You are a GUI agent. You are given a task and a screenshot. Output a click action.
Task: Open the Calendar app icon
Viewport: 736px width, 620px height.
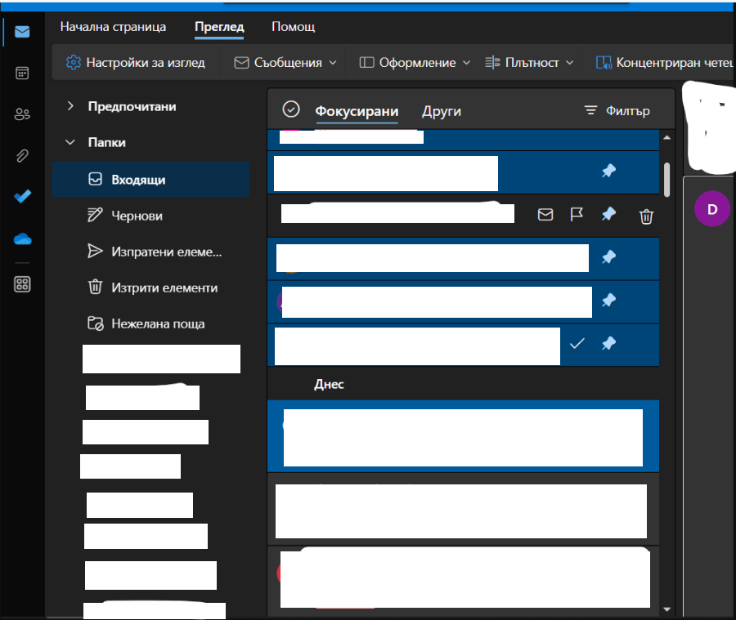coord(22,74)
